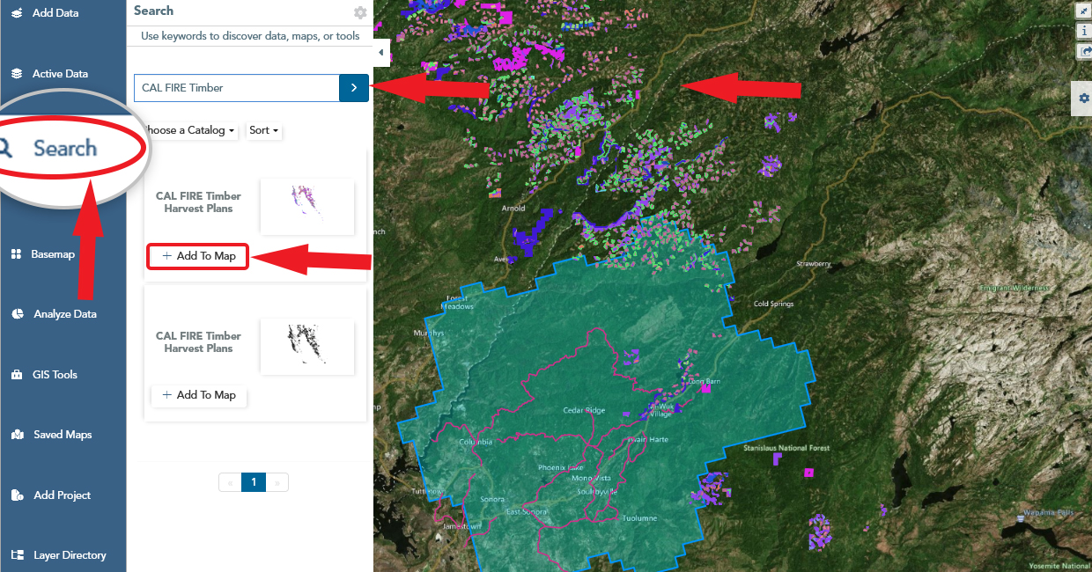Select first CAL FIRE Timber Harvest Plans title
This screenshot has width=1092, height=572.
pos(198,202)
